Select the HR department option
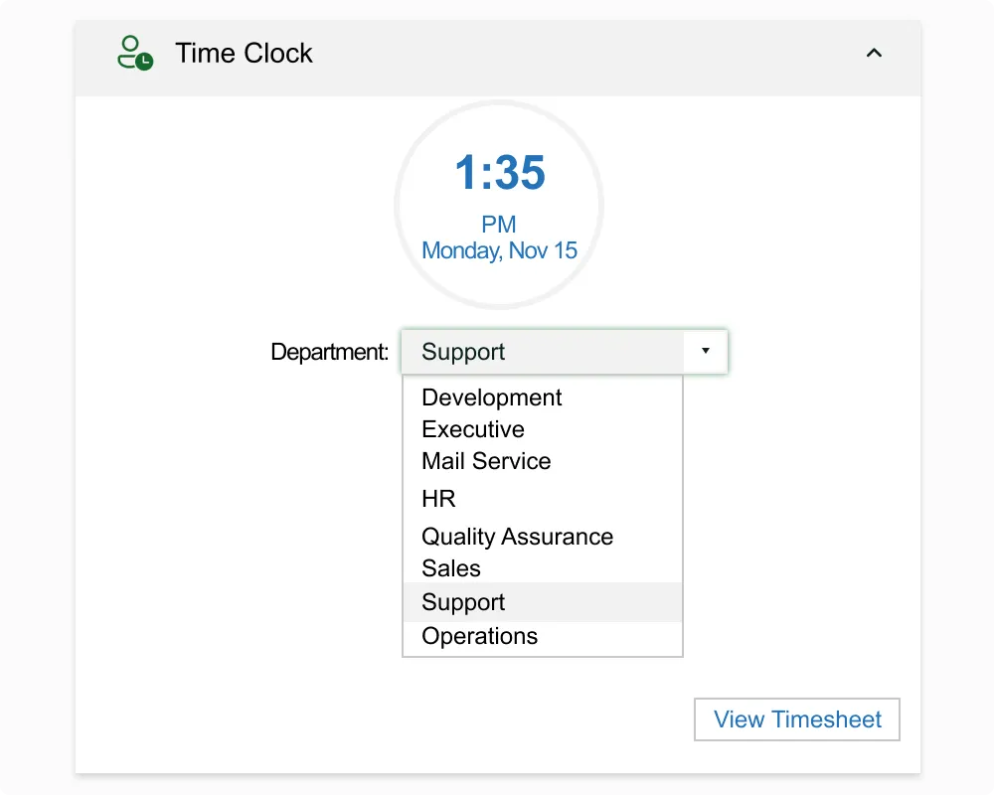This screenshot has height=795, width=994. coord(438,499)
